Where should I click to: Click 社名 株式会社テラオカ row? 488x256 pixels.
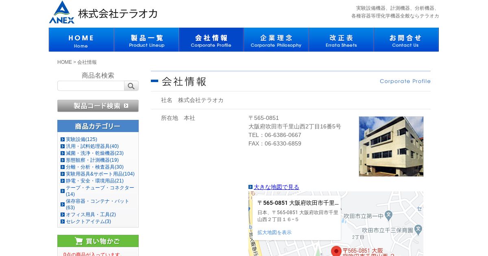(291, 100)
